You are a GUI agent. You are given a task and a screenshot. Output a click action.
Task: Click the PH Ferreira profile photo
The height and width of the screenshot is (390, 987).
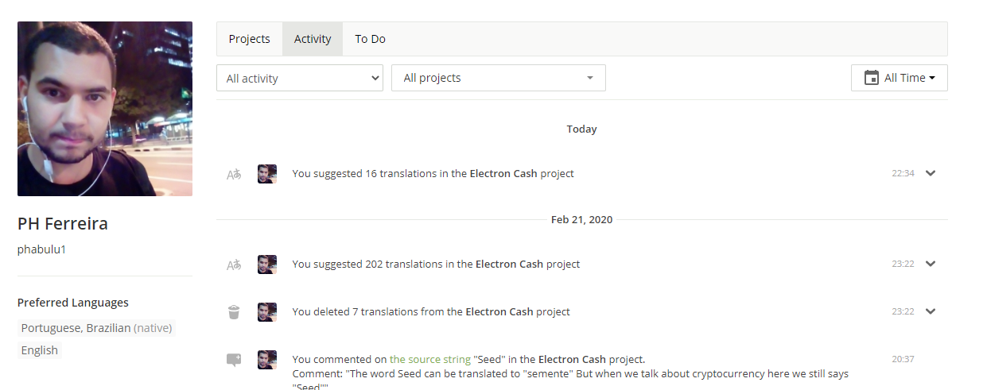105,109
